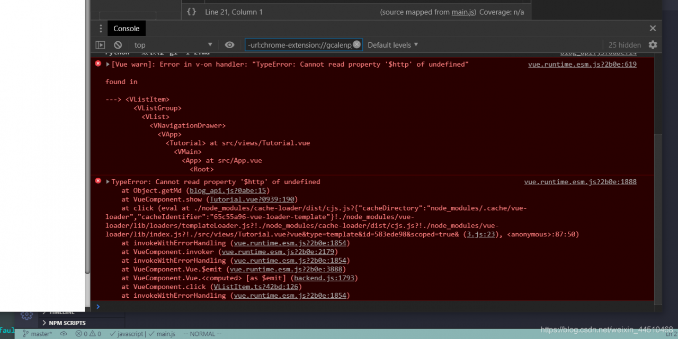This screenshot has height=339, width=678.
Task: Open the 'top' JavaScript context dropdown
Action: click(173, 45)
